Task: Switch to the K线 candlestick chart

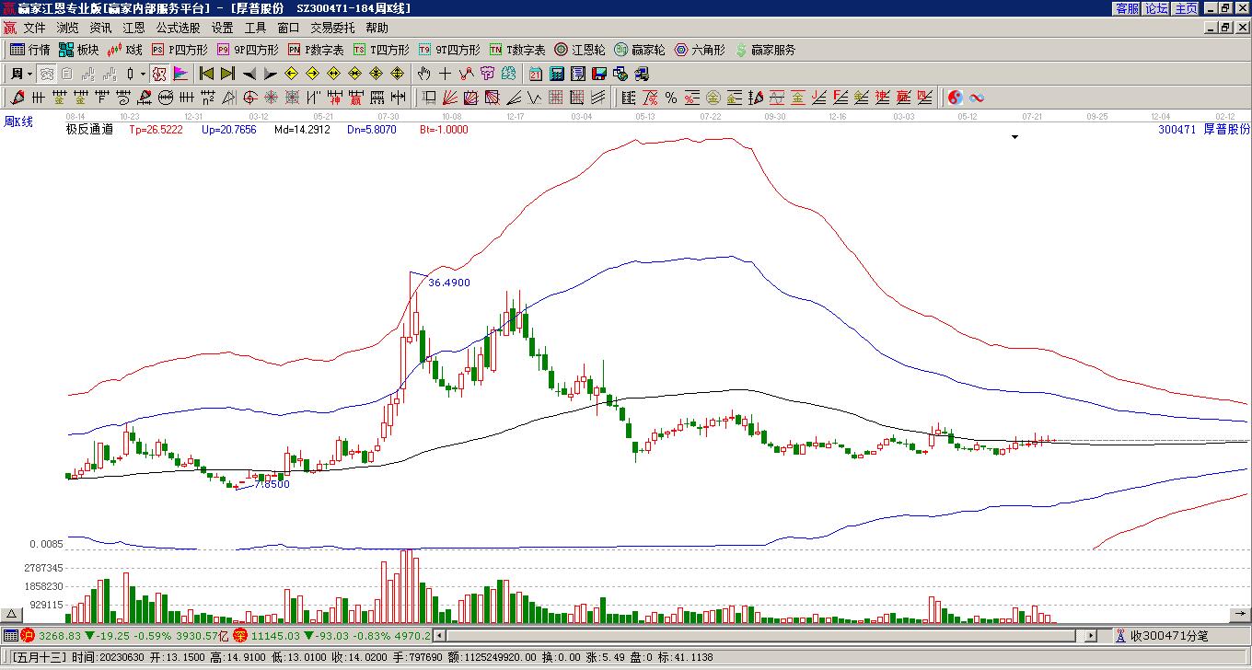Action: click(x=126, y=50)
